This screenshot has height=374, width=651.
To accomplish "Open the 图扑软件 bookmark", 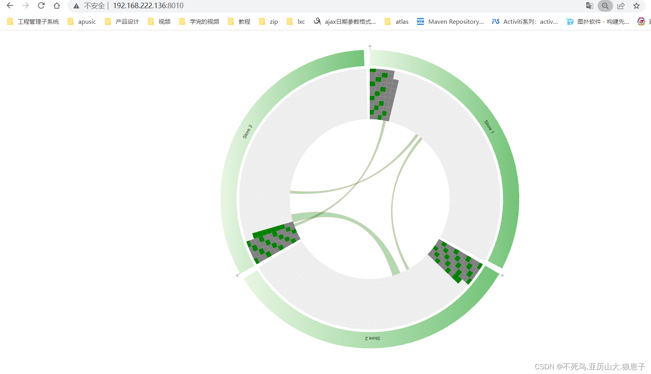I will tap(598, 21).
